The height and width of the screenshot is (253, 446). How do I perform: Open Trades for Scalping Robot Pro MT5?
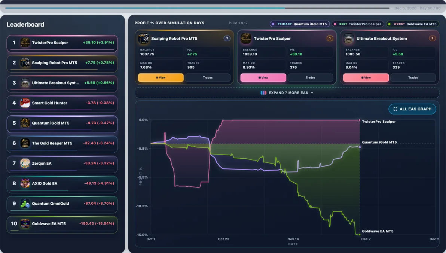(208, 78)
